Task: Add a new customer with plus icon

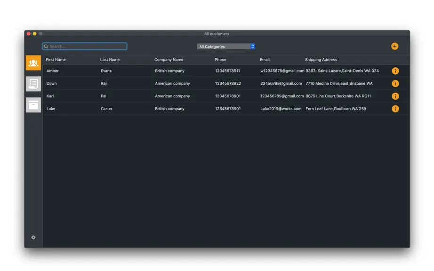Action: coord(395,46)
